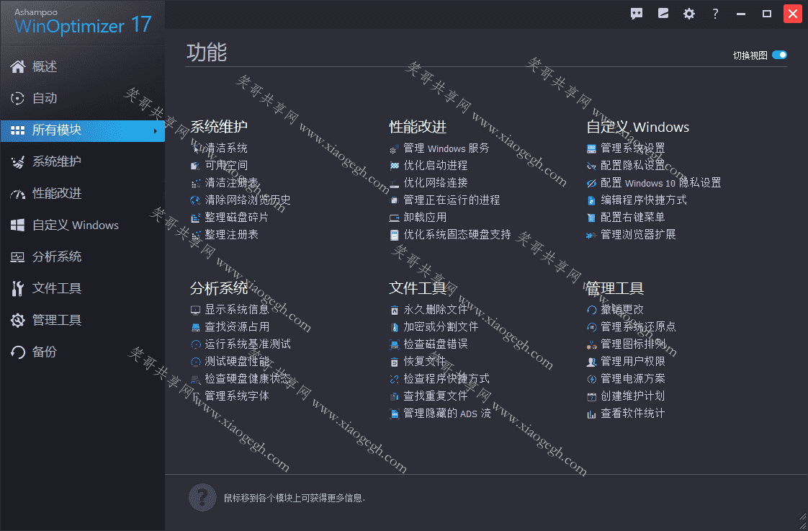Open the feedback chat icon in title bar
The image size is (808, 531).
coord(637,14)
